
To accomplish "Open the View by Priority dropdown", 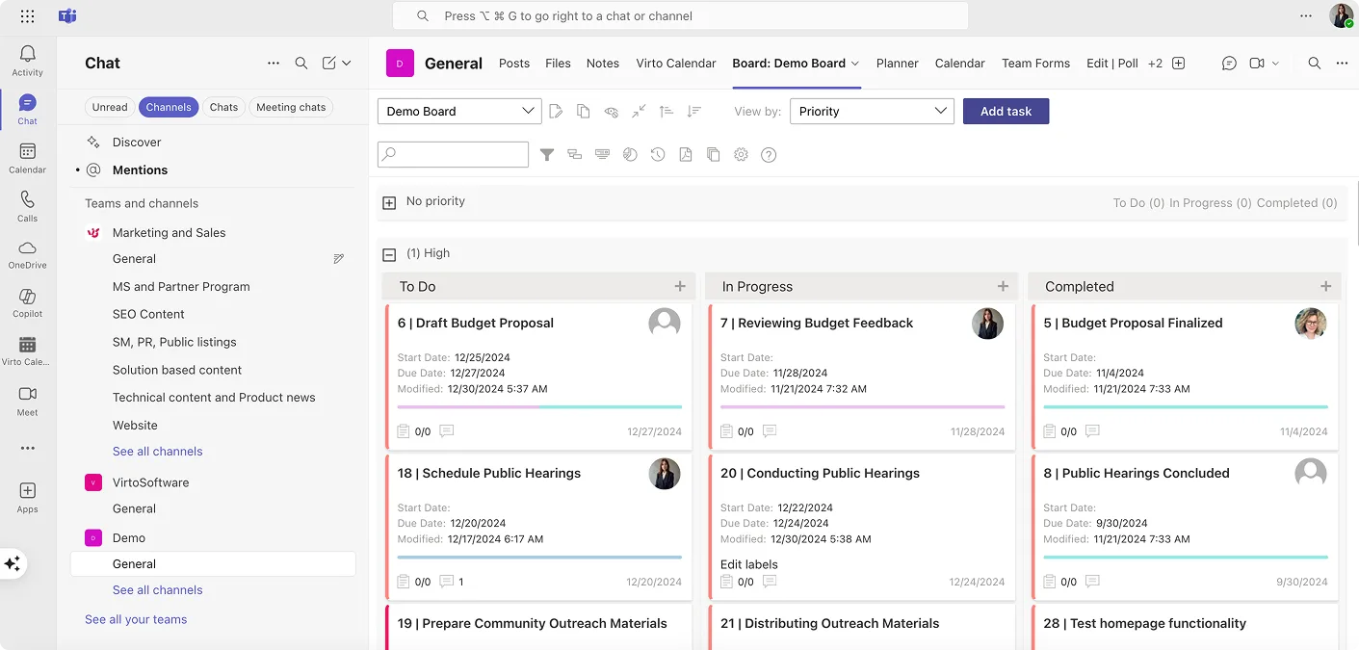I will [871, 111].
